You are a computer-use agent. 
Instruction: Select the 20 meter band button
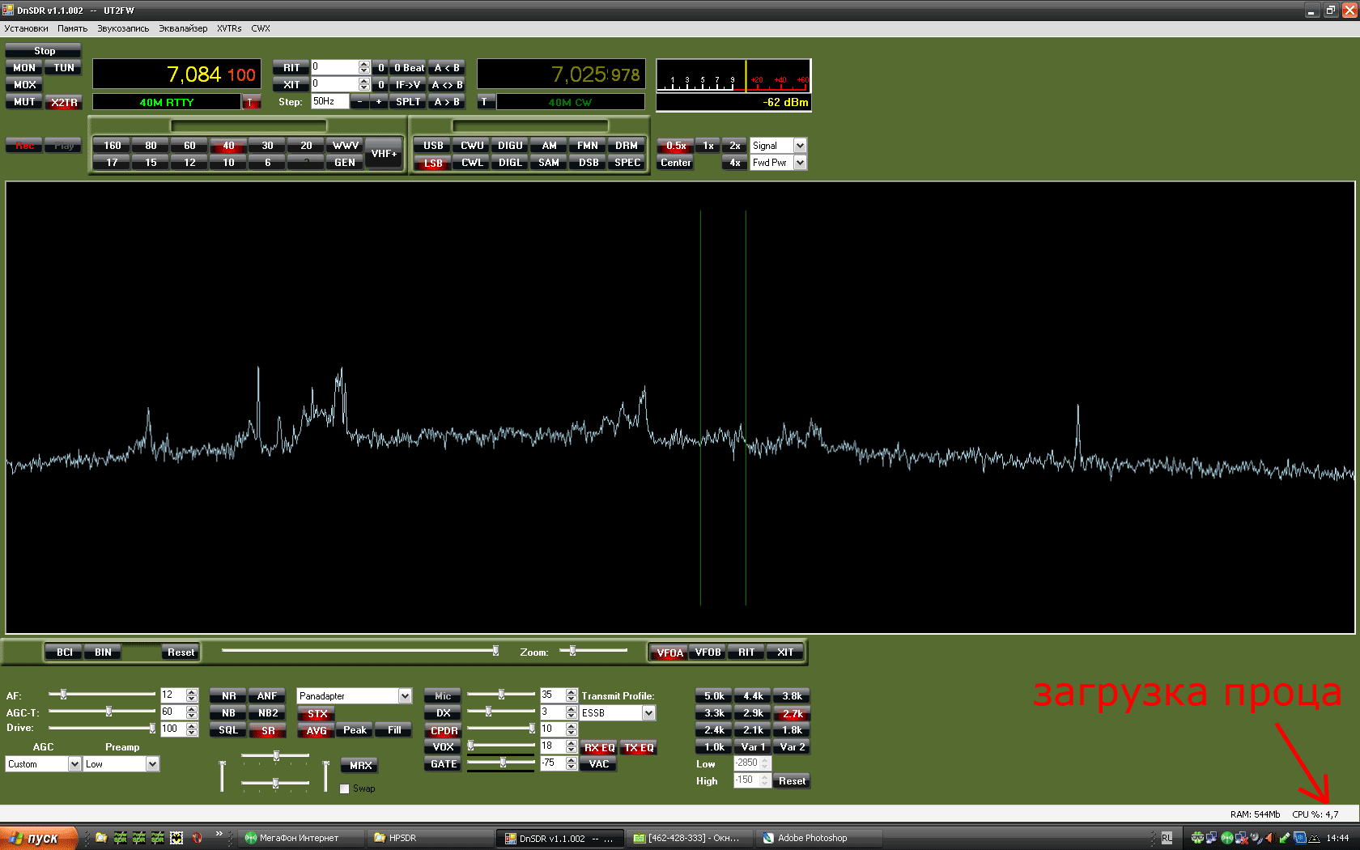tap(306, 146)
